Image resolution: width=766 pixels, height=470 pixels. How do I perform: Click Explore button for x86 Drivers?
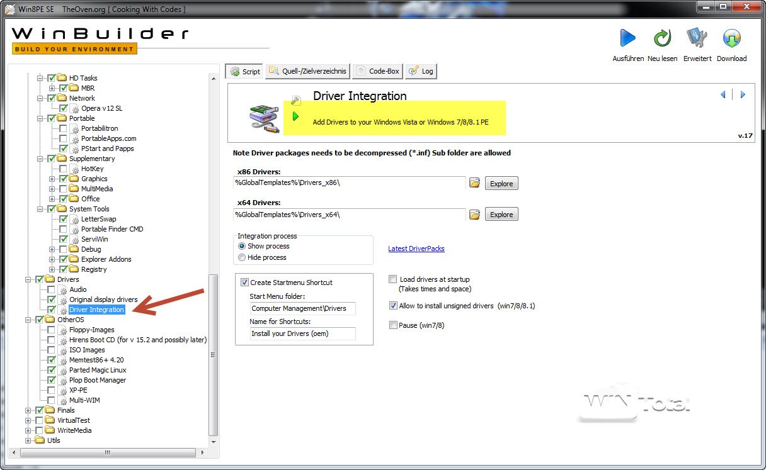501,183
